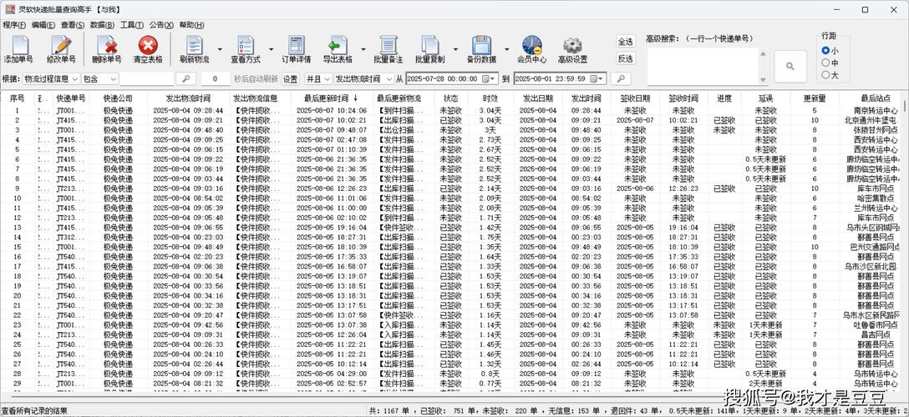Click the auto-refresh seconds field showing 0
Image resolution: width=909 pixels, height=417 pixels.
pos(216,78)
